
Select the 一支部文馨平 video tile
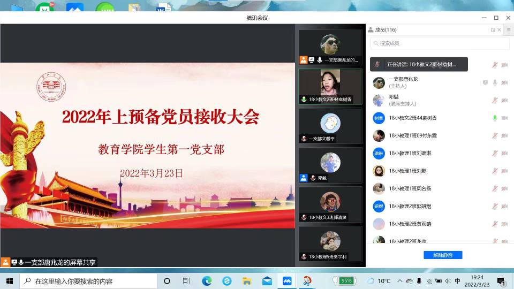coord(330,126)
